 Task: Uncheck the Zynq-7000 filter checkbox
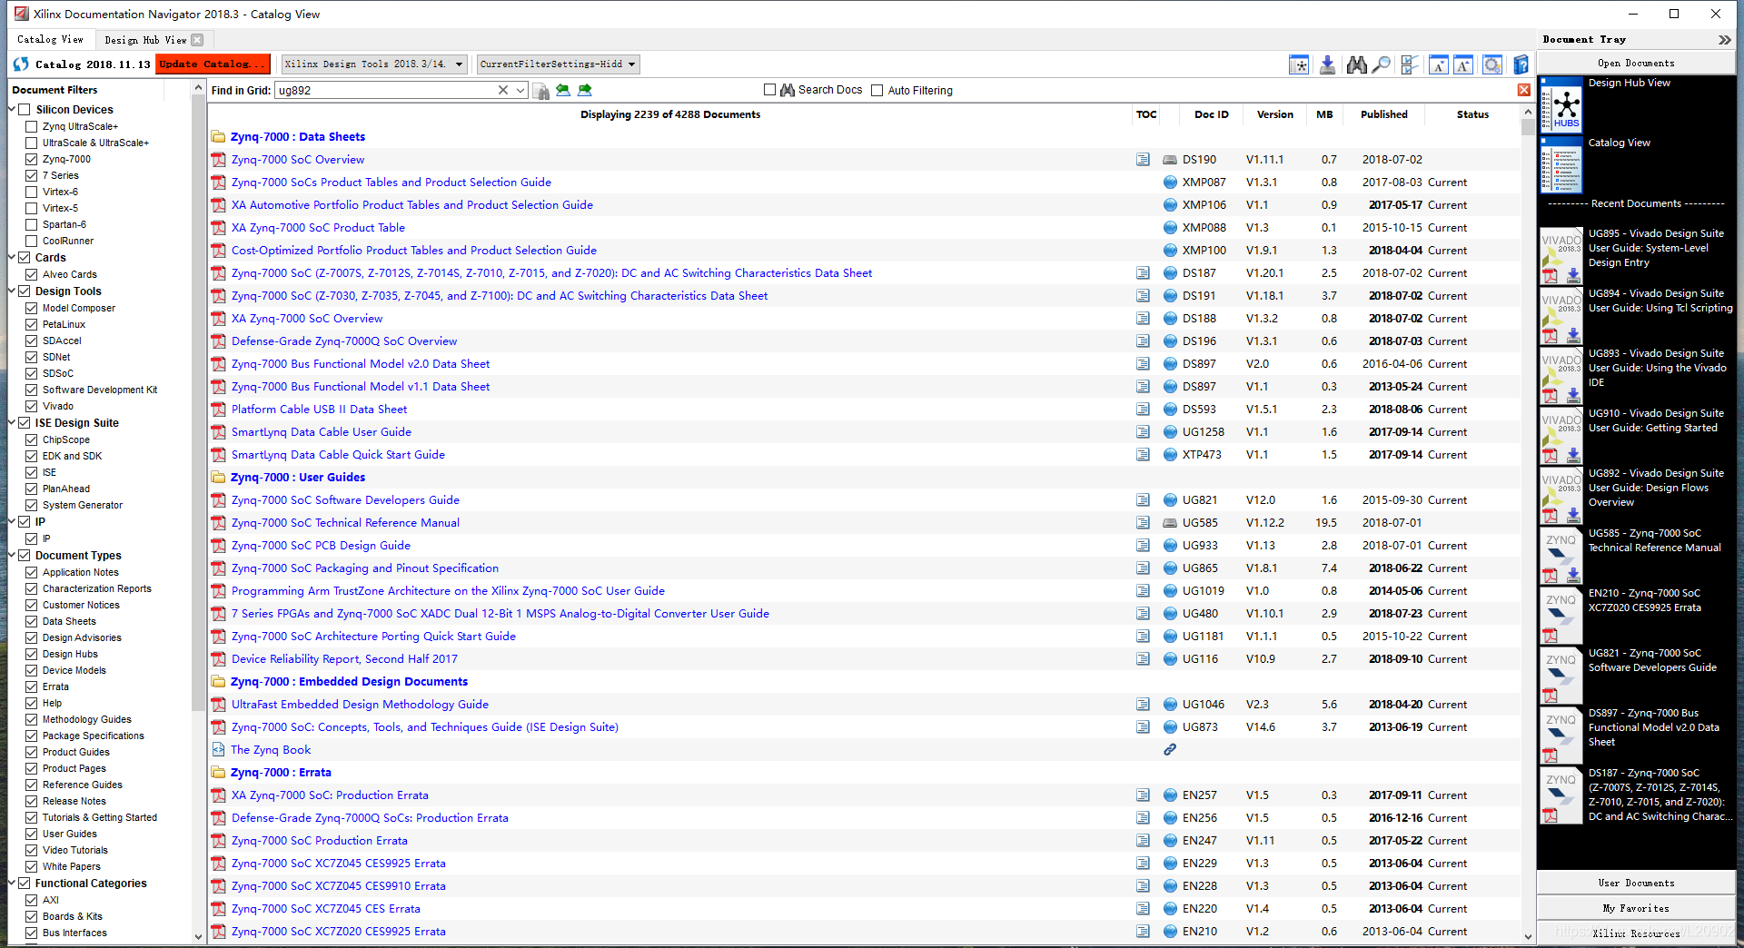click(x=32, y=160)
